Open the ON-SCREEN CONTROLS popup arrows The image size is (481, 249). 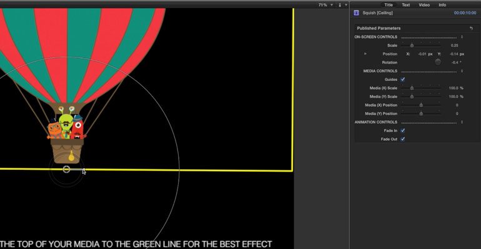[x=462, y=37]
